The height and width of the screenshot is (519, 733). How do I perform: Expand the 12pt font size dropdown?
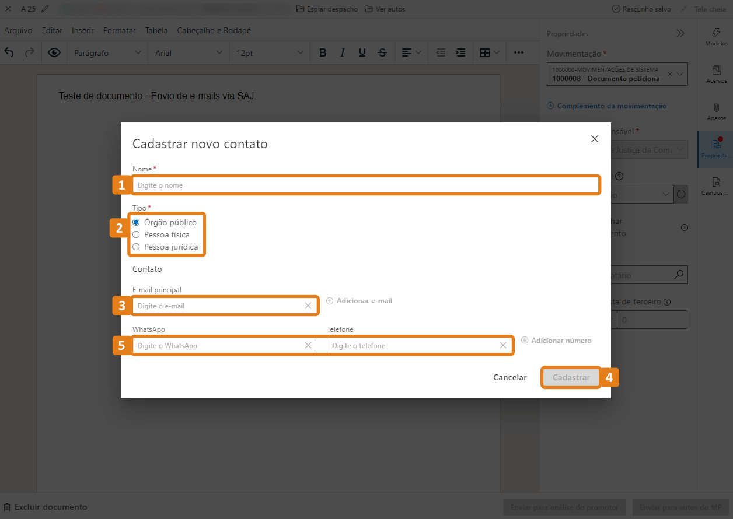click(x=270, y=52)
